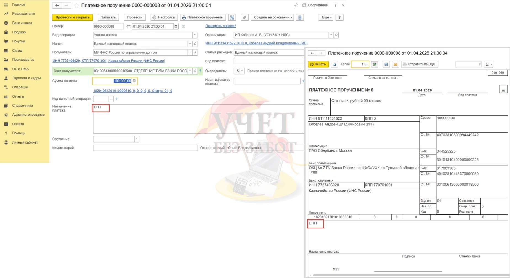Open the date calendar picker icon
The width and height of the screenshot is (510, 278).
pos(176,26)
